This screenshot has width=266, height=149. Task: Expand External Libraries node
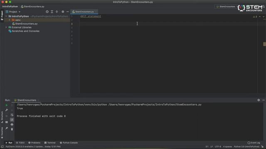6,27
